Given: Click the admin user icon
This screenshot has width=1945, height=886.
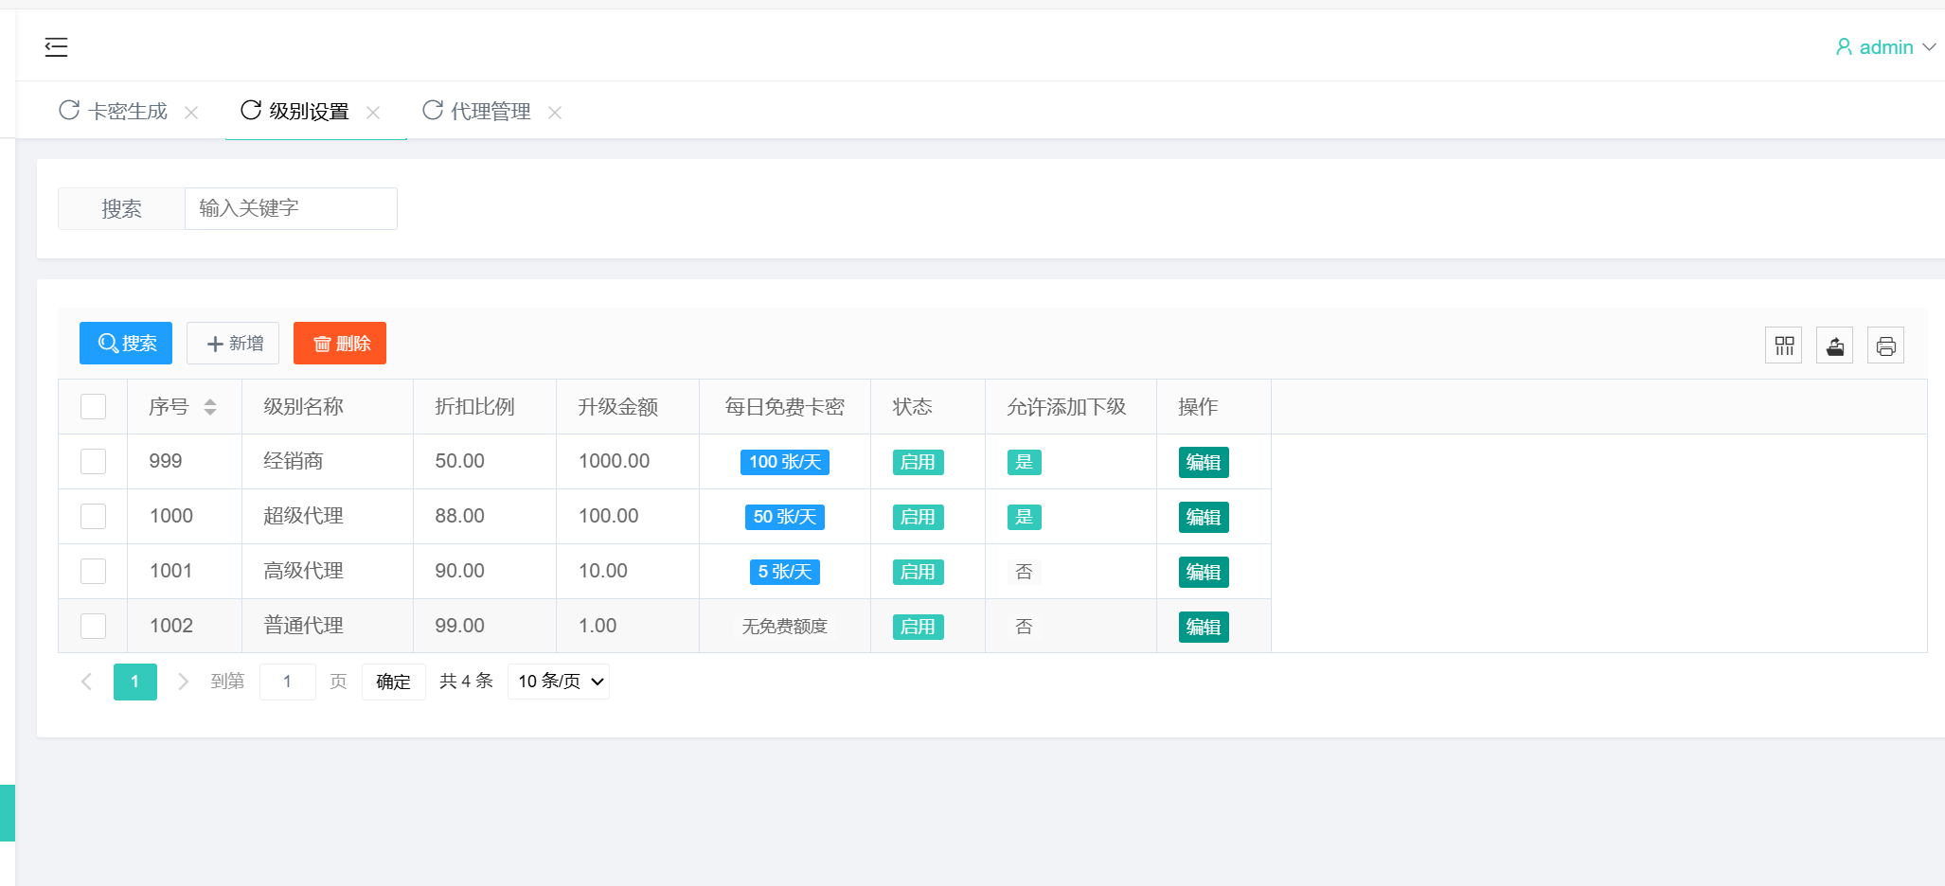Looking at the screenshot, I should [x=1844, y=46].
